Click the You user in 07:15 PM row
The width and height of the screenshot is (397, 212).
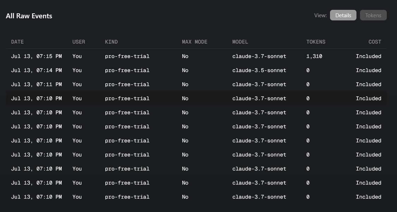click(77, 56)
